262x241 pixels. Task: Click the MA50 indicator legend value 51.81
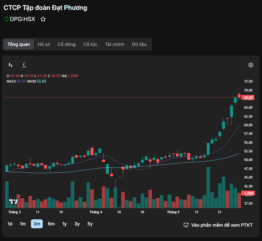point(41,81)
